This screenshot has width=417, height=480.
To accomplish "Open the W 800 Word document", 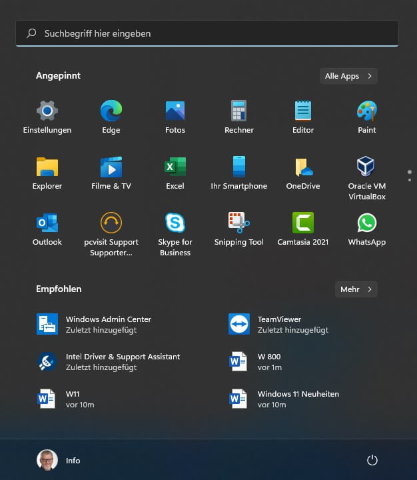I will 255,361.
